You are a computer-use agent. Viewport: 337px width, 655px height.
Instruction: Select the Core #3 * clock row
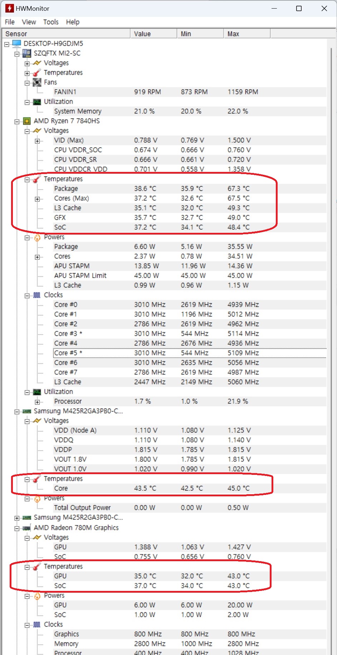click(x=190, y=334)
